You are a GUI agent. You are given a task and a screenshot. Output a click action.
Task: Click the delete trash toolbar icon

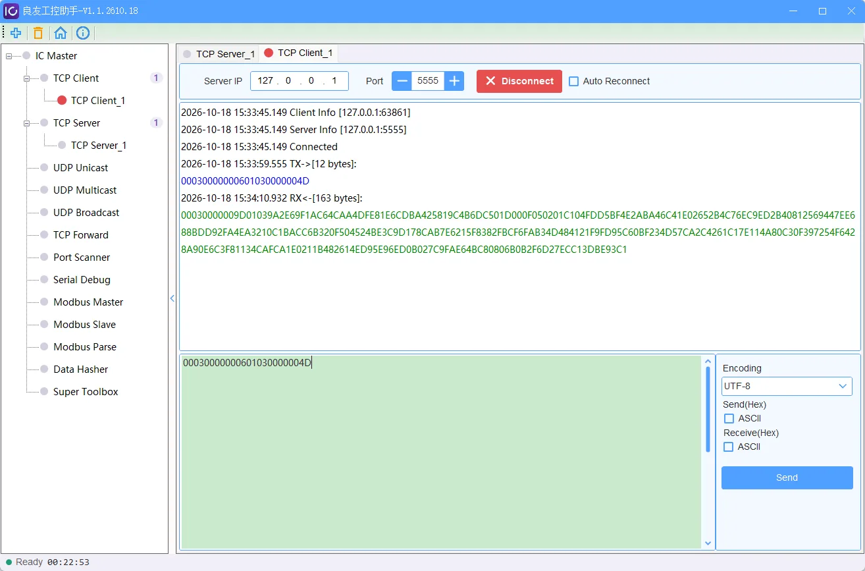(38, 33)
